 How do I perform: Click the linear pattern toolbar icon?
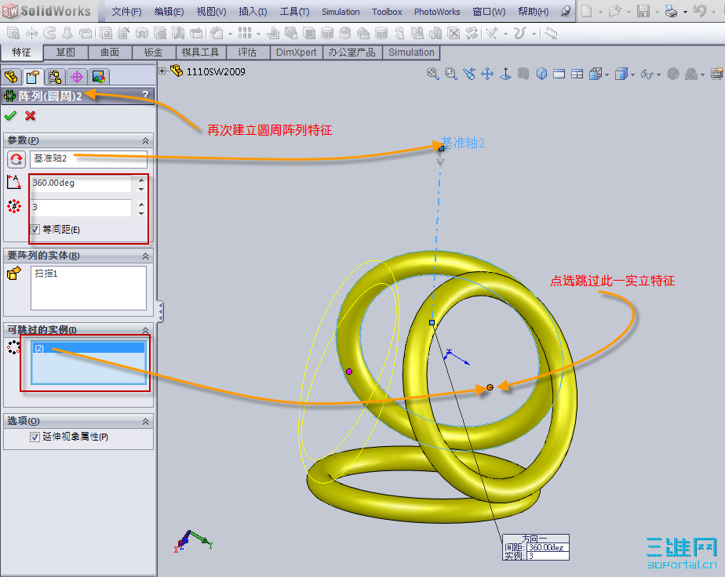coord(245,33)
